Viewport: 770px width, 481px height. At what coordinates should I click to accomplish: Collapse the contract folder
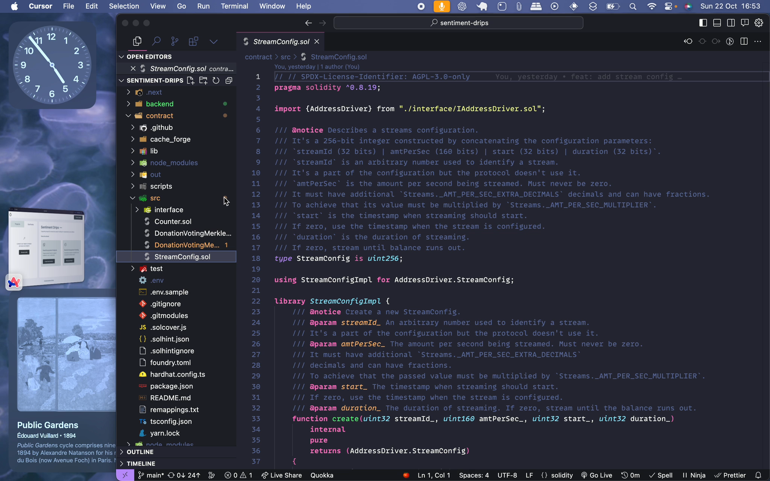coord(128,116)
